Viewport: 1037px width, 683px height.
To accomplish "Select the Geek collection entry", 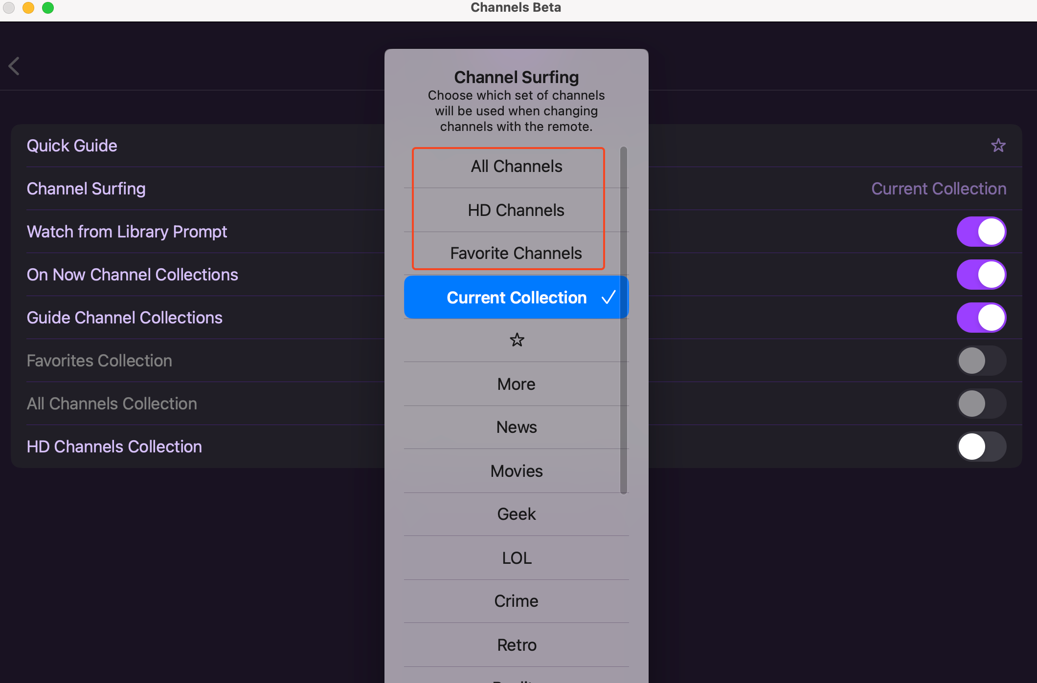I will [516, 514].
